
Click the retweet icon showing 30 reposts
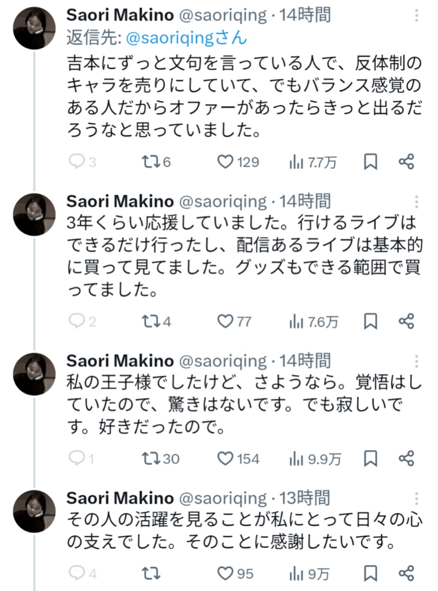(x=151, y=459)
